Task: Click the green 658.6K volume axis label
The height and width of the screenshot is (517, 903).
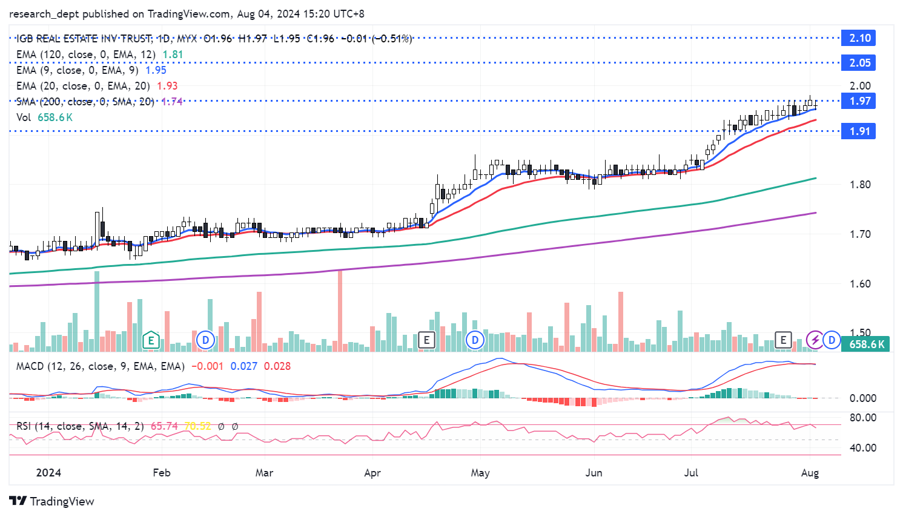Action: click(866, 344)
